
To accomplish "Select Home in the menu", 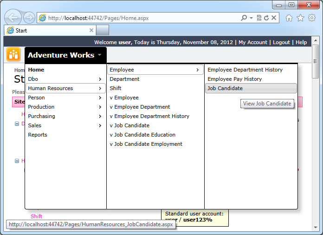I will tap(65, 70).
